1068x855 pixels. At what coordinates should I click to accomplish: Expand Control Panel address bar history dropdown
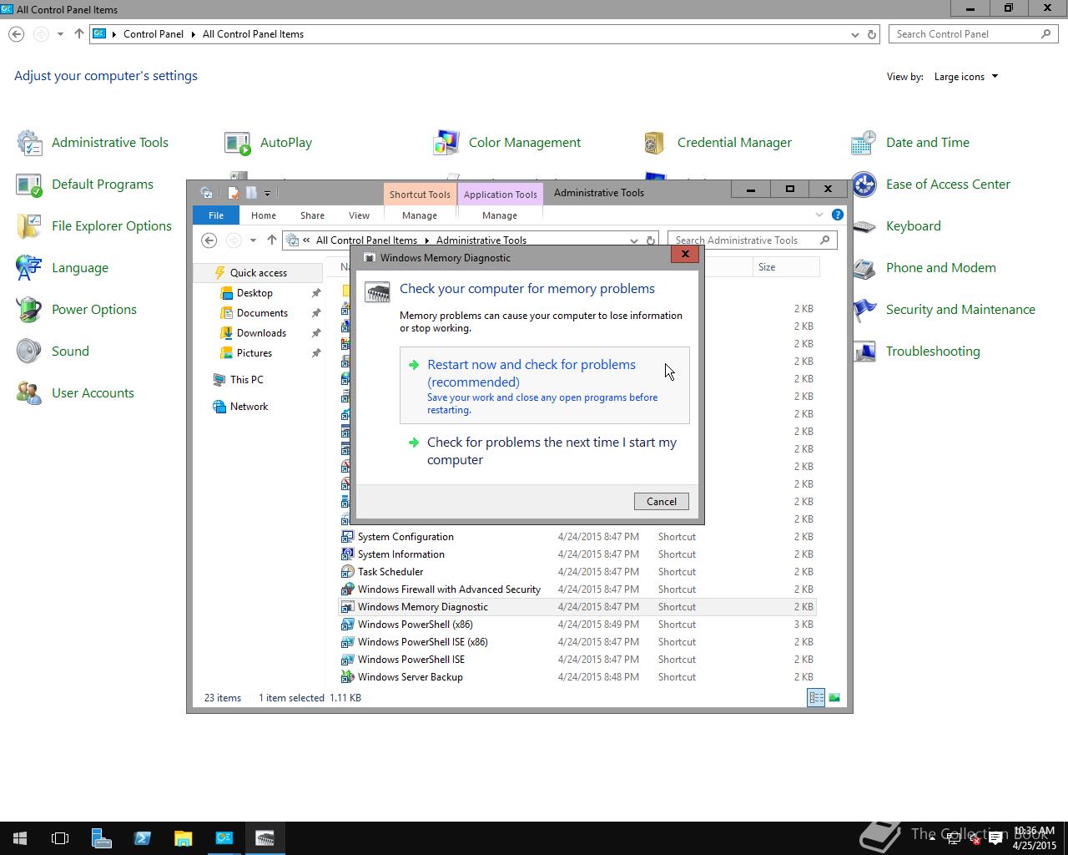coord(854,34)
